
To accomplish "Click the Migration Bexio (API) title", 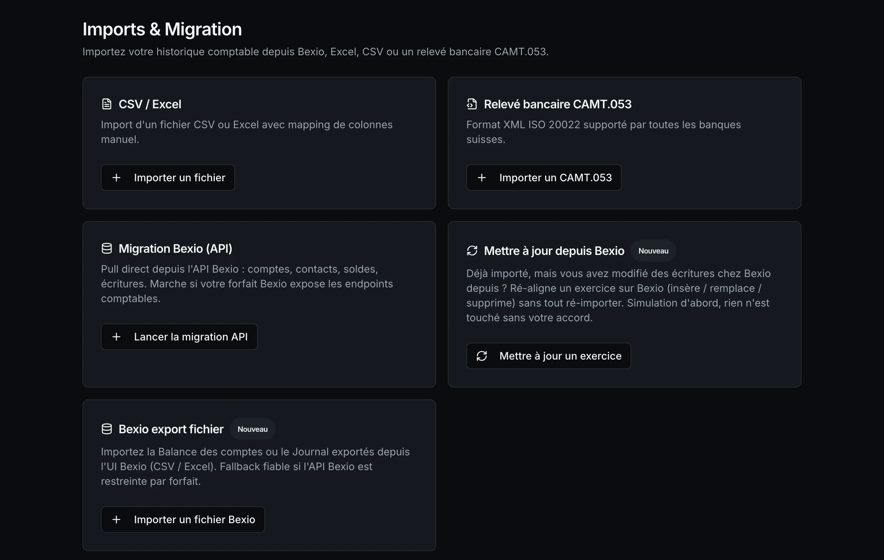I will [x=175, y=249].
